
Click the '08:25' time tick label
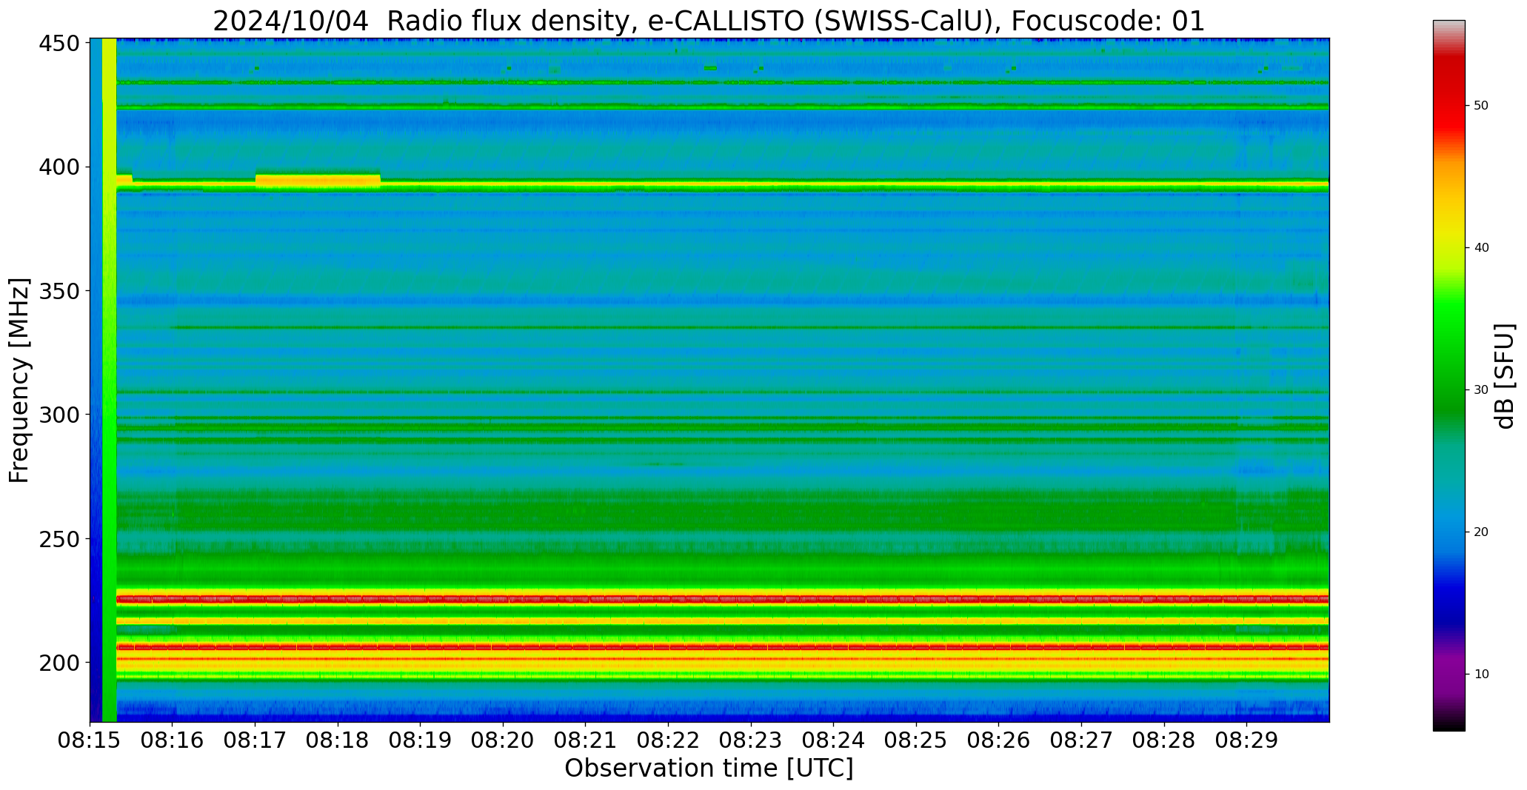(916, 740)
